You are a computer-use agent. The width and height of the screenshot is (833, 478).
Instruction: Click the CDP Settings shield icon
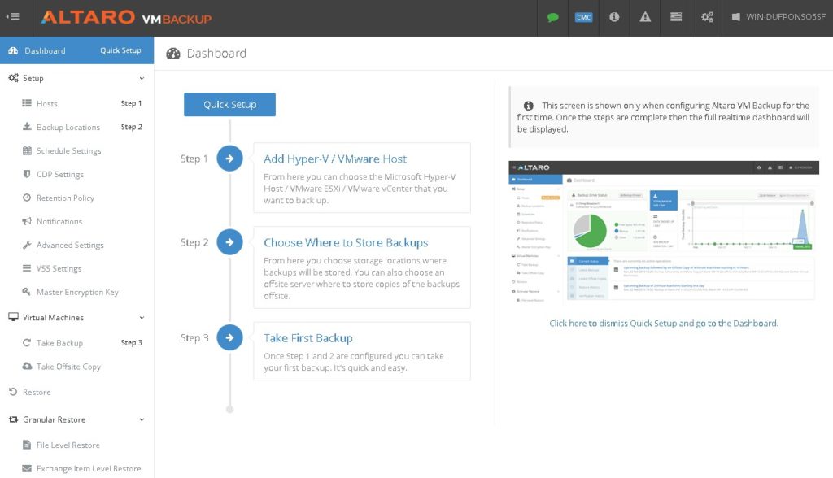(27, 174)
